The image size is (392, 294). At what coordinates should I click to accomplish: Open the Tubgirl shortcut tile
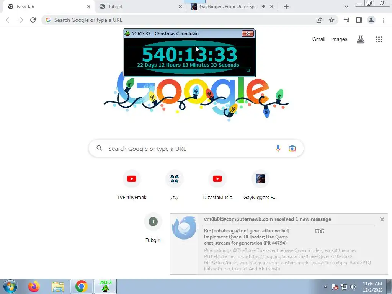(153, 228)
